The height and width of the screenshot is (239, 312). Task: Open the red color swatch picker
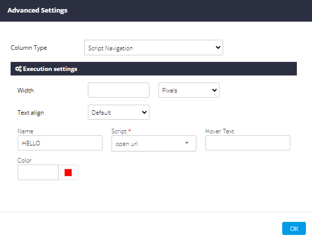point(68,173)
